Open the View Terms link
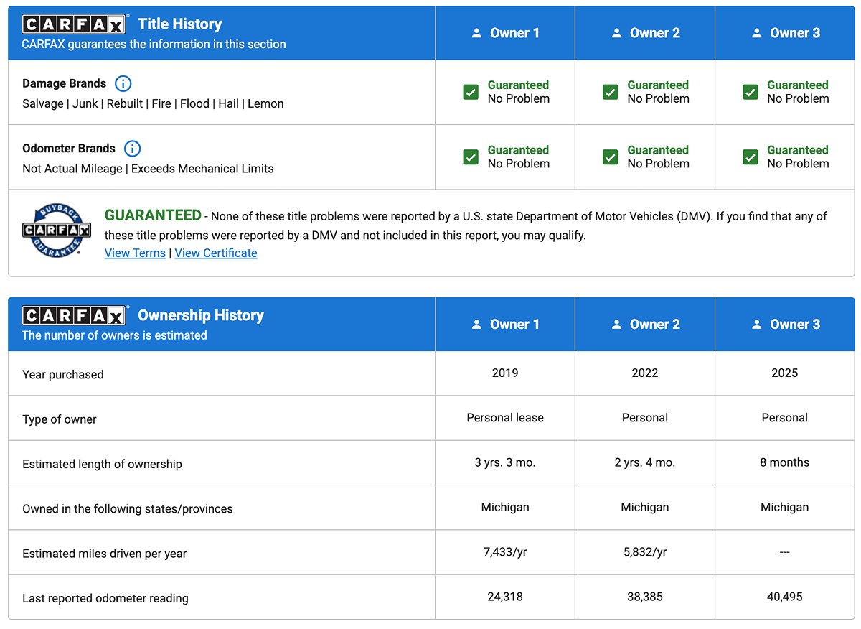The height and width of the screenshot is (629, 861). point(135,253)
